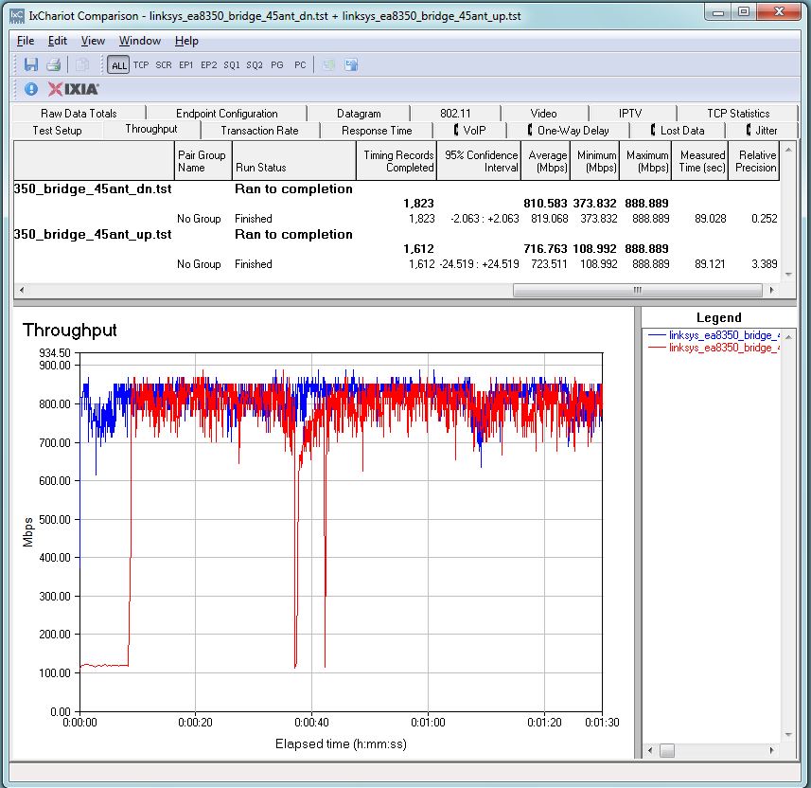Click the IxChariot window title icon

coord(16,16)
